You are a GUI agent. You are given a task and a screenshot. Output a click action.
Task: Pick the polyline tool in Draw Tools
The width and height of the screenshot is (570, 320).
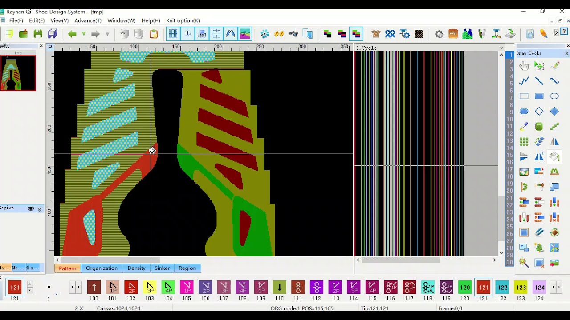point(524,81)
